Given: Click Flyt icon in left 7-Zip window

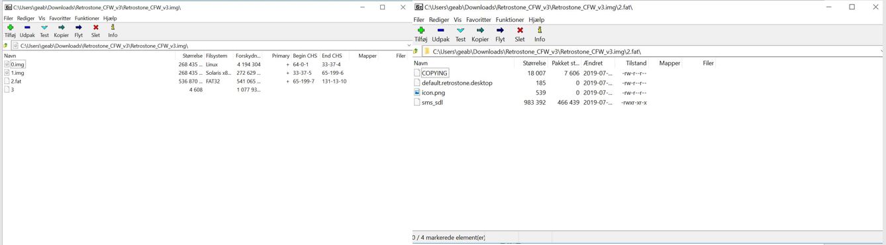Looking at the screenshot, I should [x=78, y=28].
